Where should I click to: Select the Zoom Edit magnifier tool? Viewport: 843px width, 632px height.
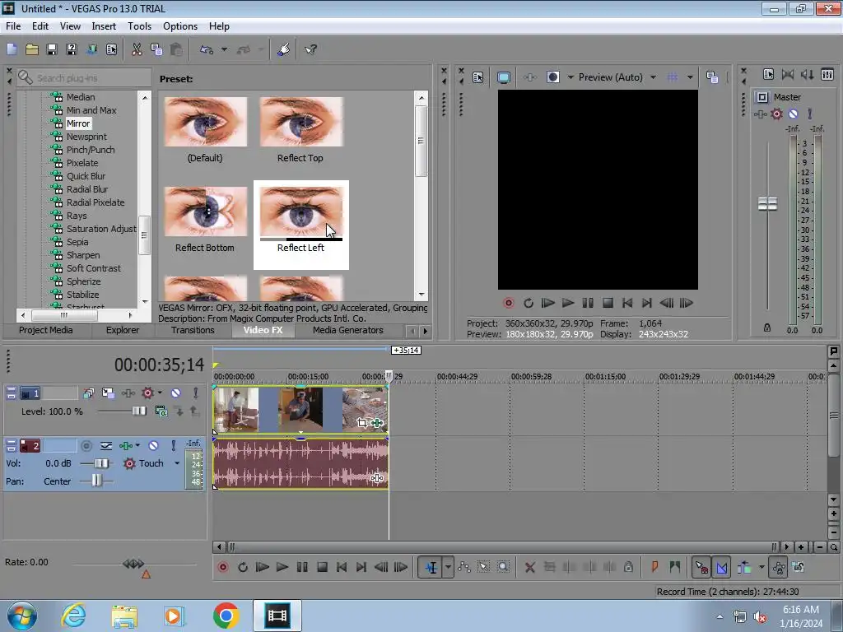tap(503, 567)
